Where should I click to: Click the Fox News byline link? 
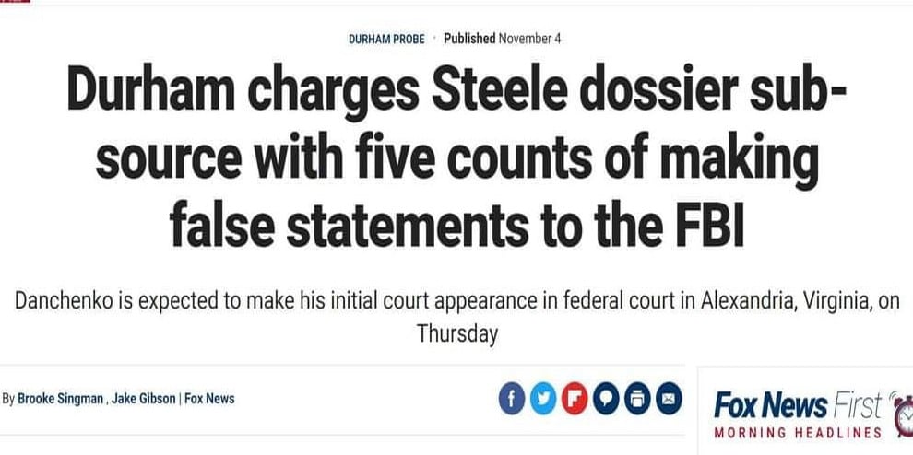(209, 399)
